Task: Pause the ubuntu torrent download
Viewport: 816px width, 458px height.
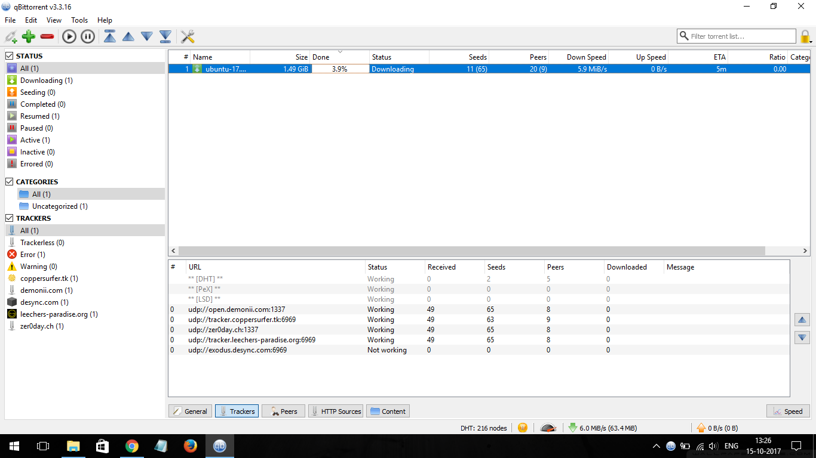Action: 87,36
